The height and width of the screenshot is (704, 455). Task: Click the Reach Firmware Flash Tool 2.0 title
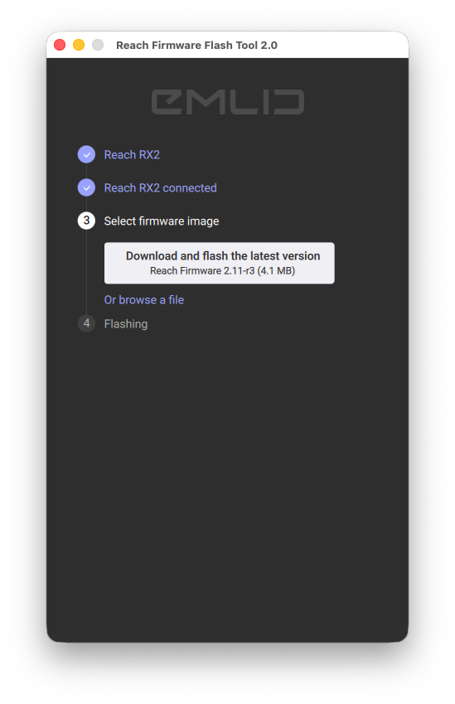pos(196,46)
